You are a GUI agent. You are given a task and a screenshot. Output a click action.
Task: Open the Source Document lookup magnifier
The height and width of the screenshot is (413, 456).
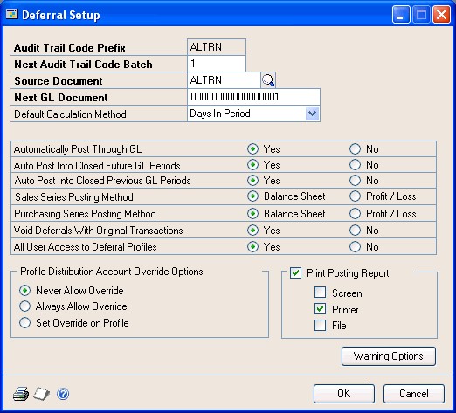[x=268, y=80]
